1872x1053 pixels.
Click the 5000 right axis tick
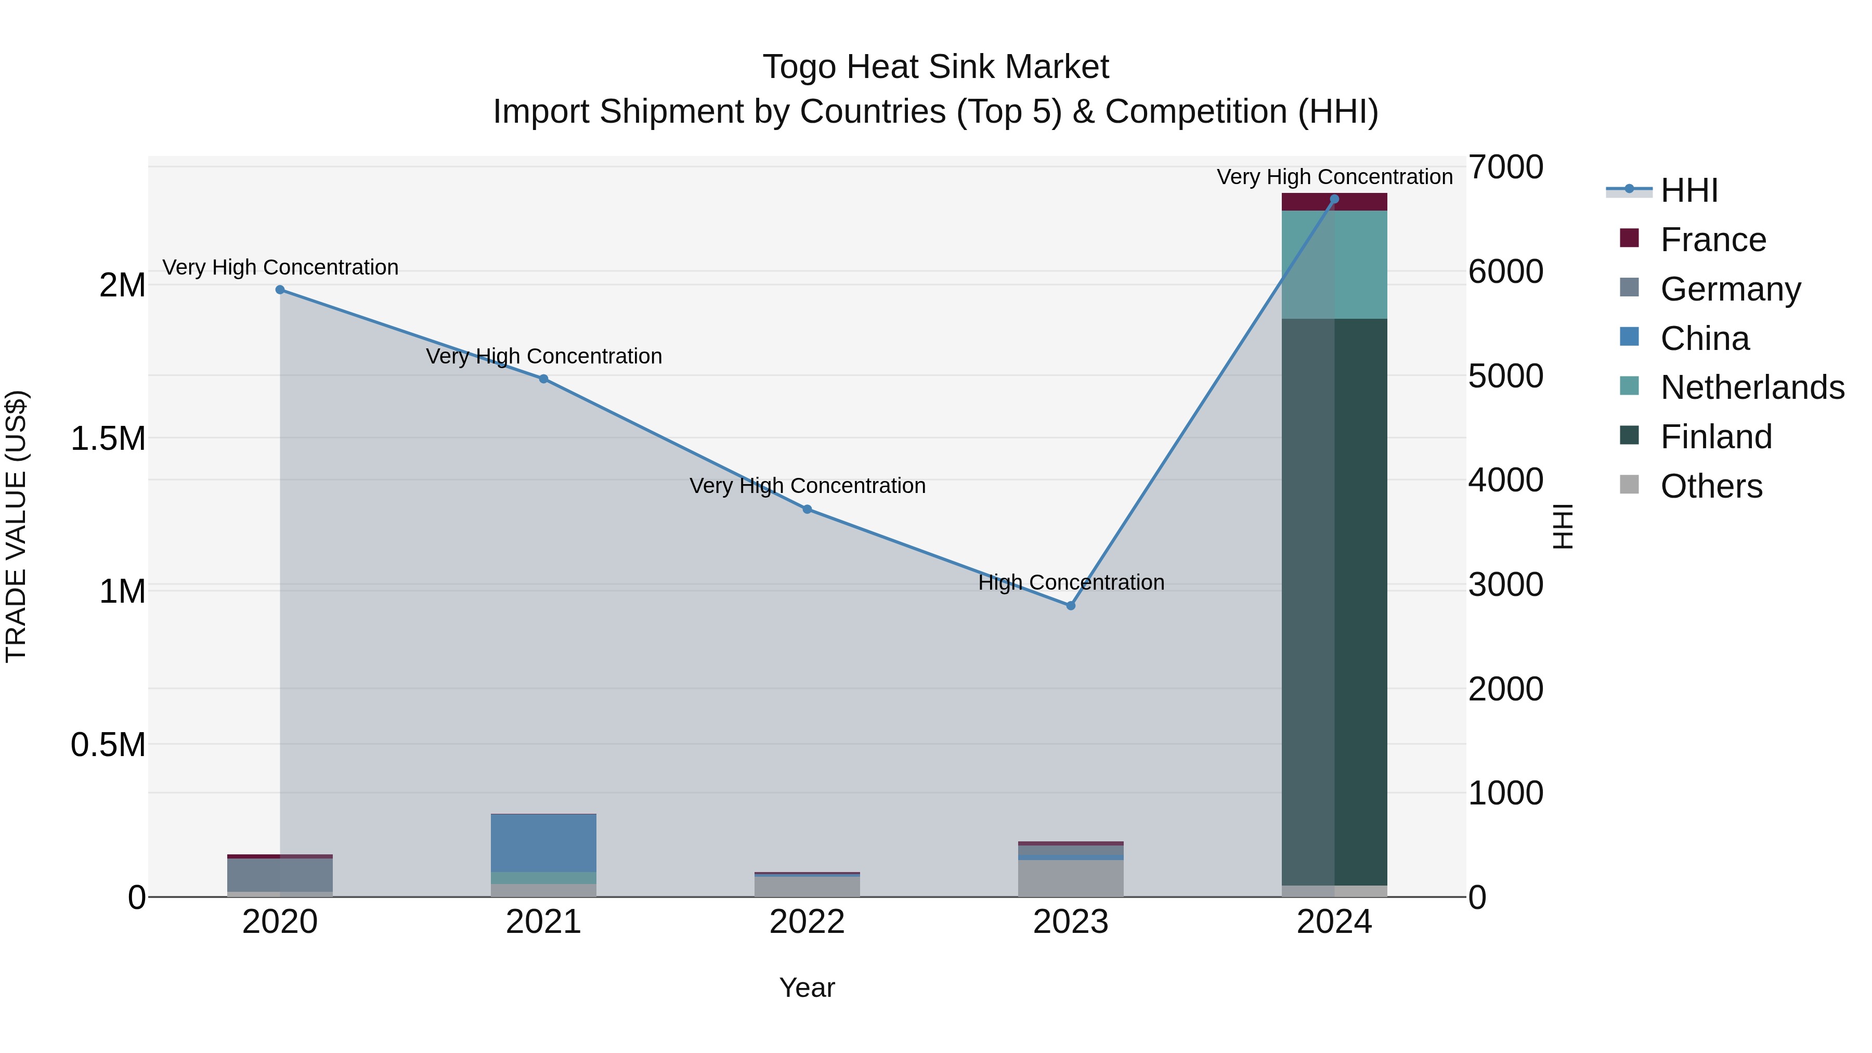[1506, 376]
